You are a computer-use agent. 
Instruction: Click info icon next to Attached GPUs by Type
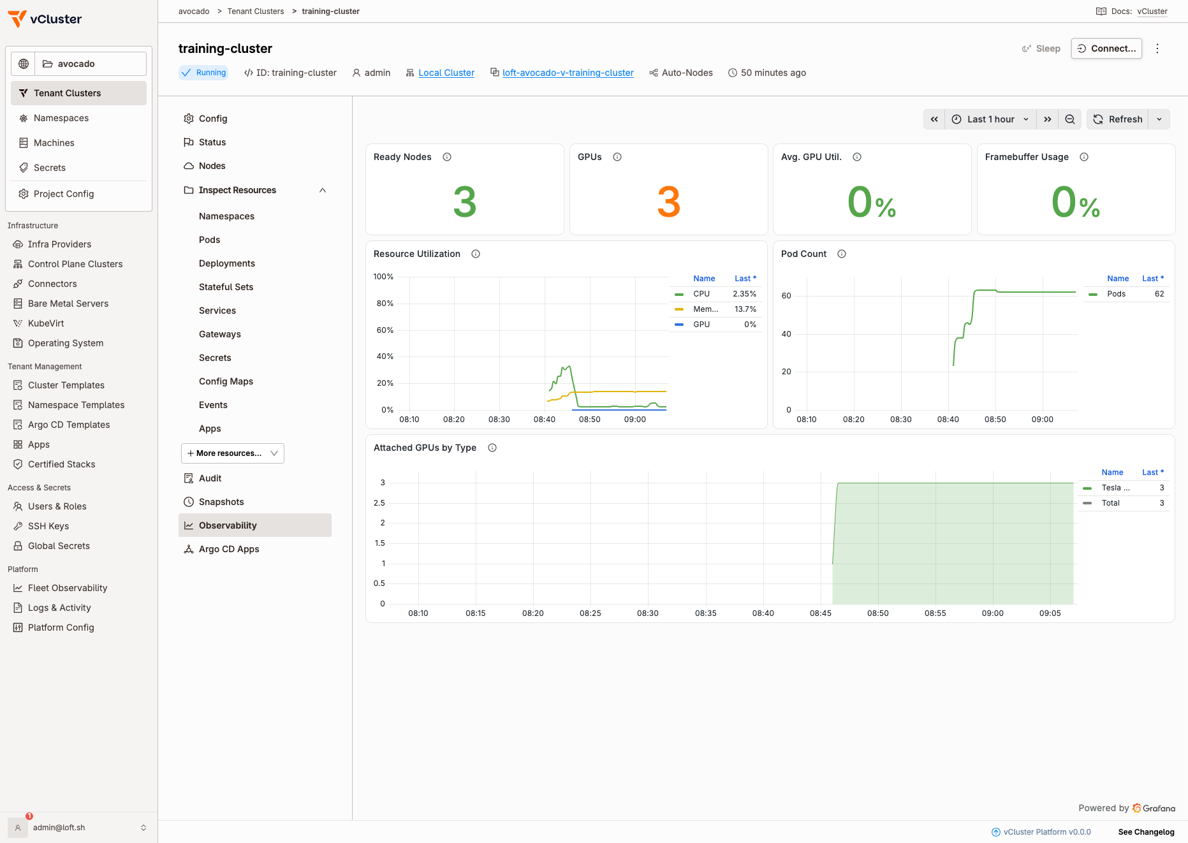click(x=492, y=448)
